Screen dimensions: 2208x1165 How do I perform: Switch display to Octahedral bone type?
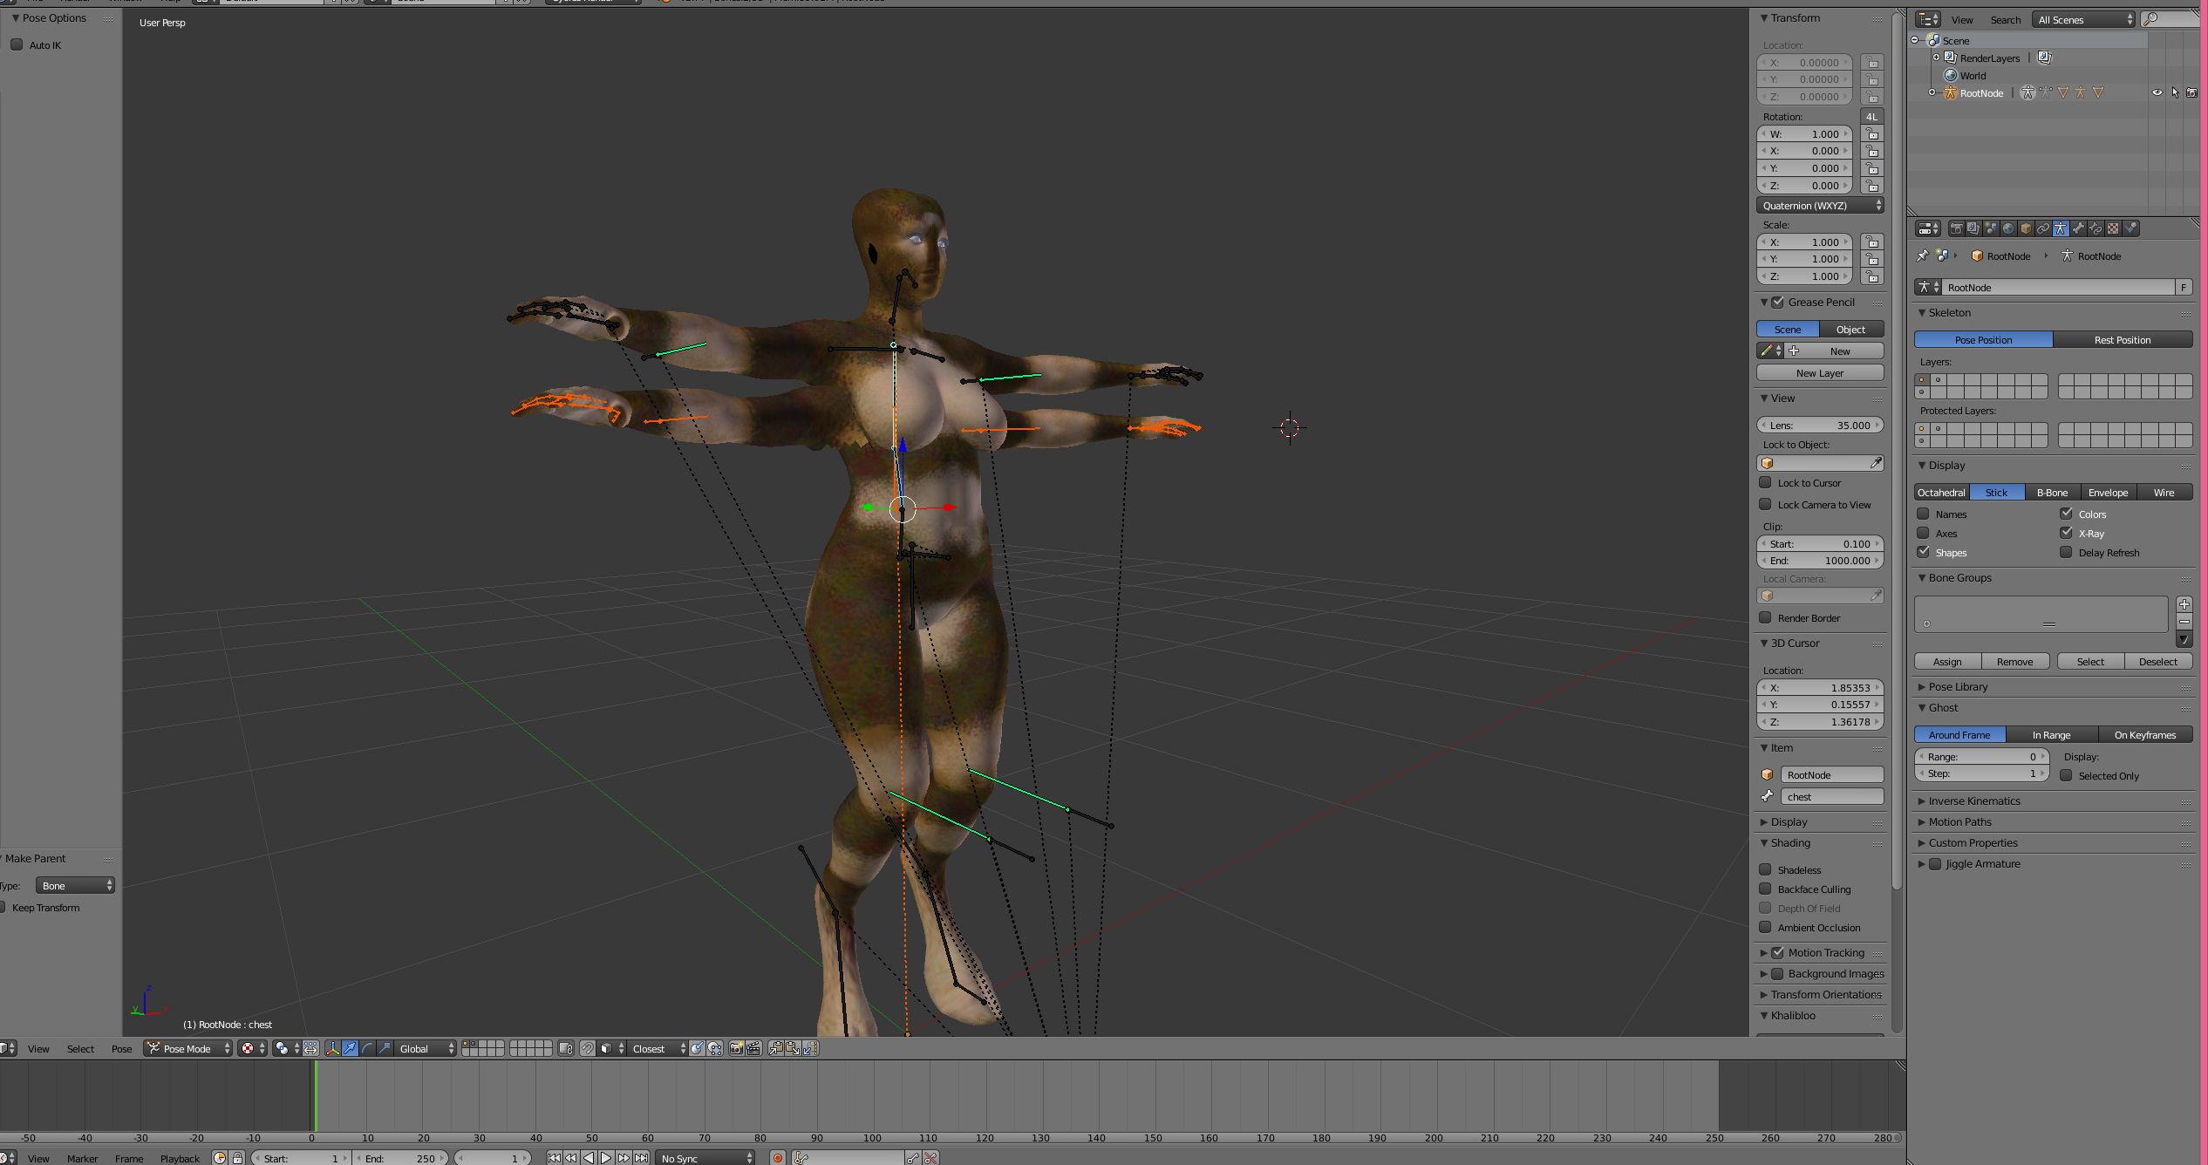(x=1941, y=492)
